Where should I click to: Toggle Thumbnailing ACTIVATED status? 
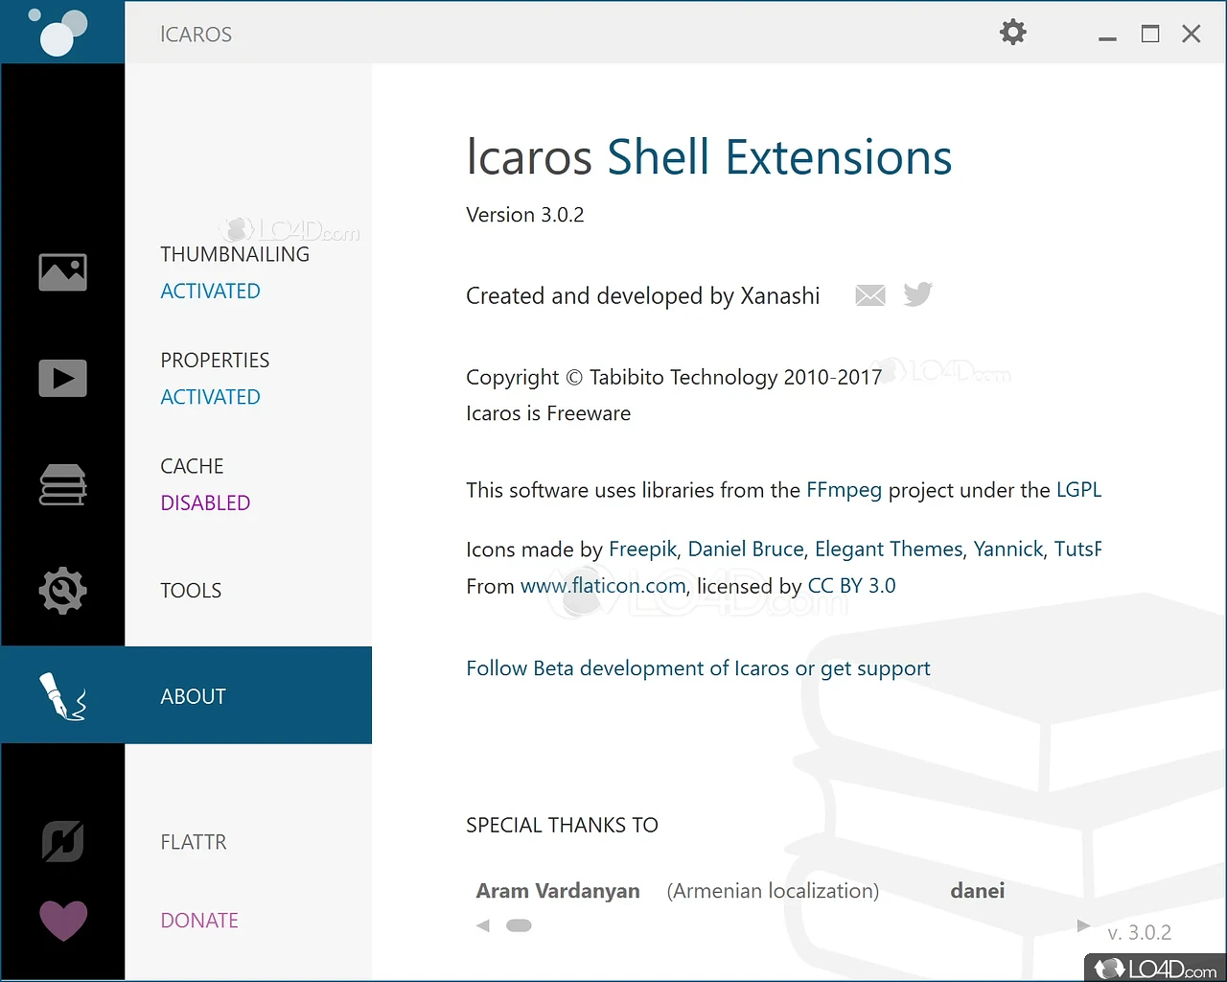tap(210, 292)
